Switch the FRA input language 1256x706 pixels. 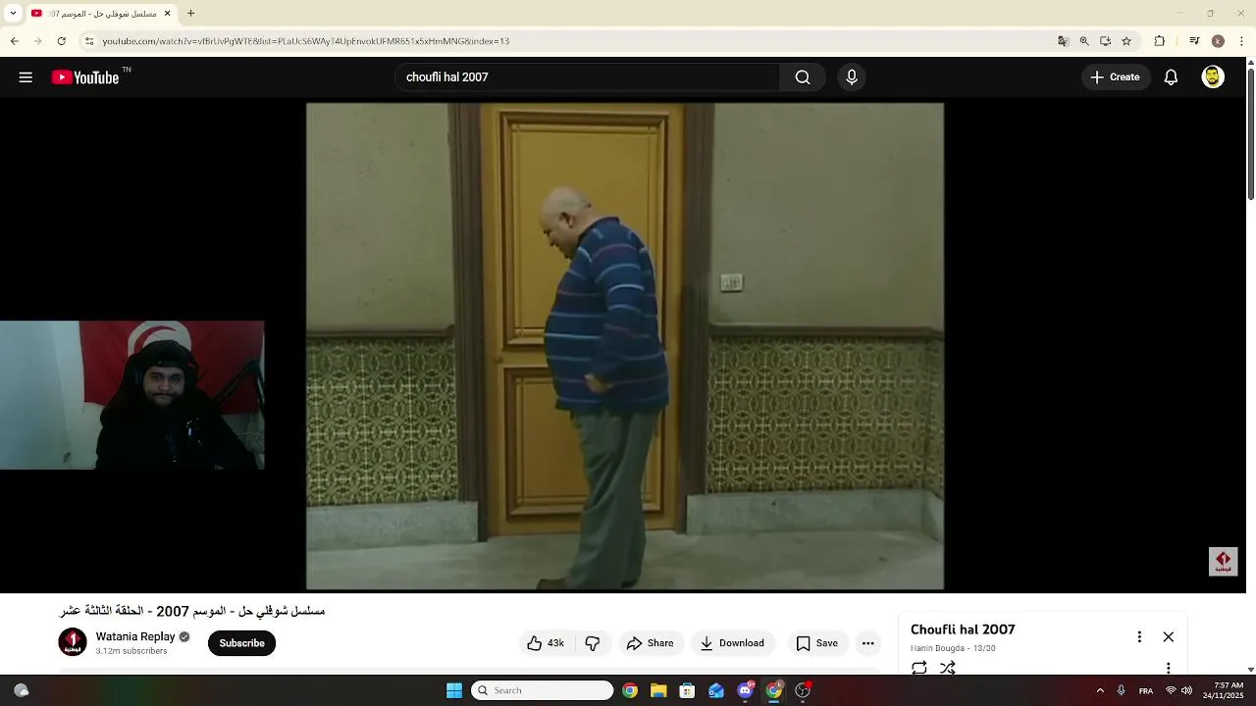(x=1146, y=690)
